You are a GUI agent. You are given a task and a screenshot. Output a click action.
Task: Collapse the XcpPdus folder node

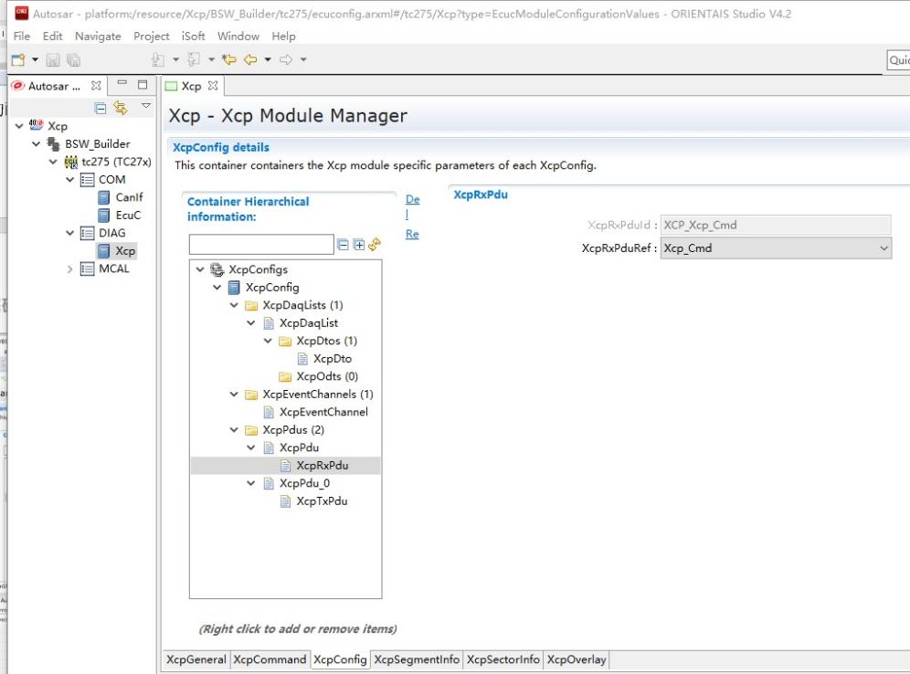[235, 430]
